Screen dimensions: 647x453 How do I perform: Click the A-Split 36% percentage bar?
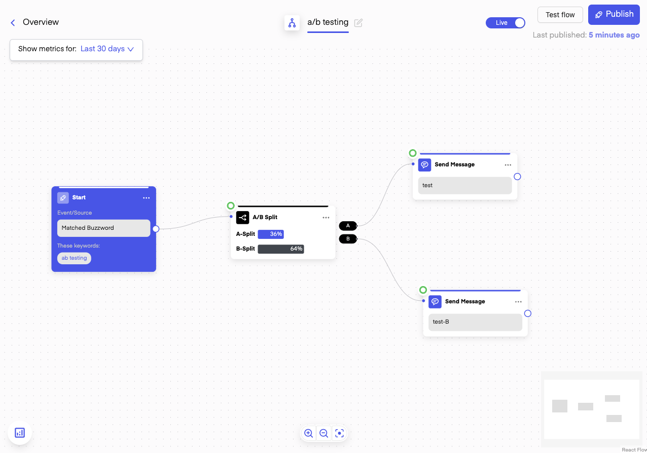(271, 234)
